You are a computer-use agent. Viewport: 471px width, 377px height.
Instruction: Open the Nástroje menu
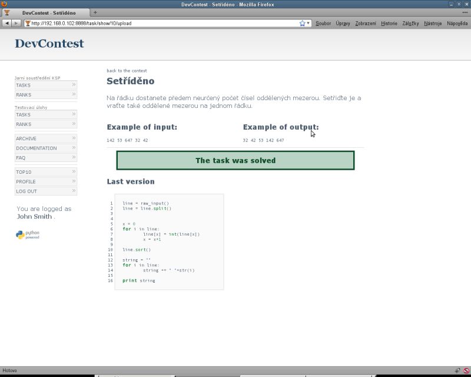click(433, 23)
